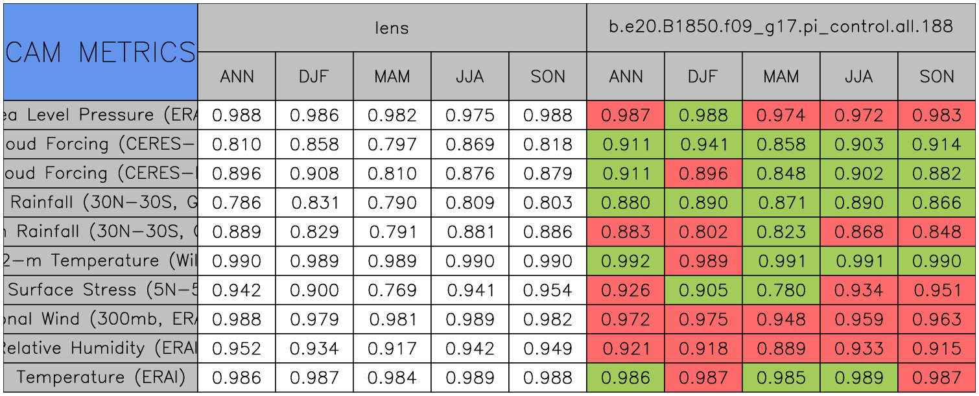Click the CAM METRICS title cell
The image size is (979, 396).
[100, 52]
